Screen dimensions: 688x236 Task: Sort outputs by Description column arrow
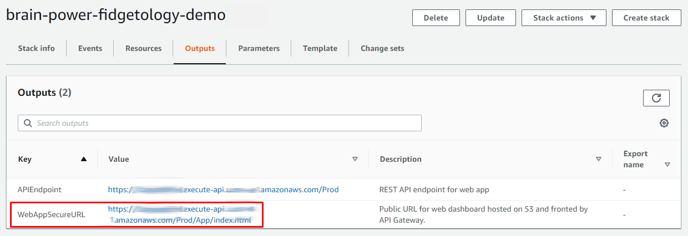[599, 159]
